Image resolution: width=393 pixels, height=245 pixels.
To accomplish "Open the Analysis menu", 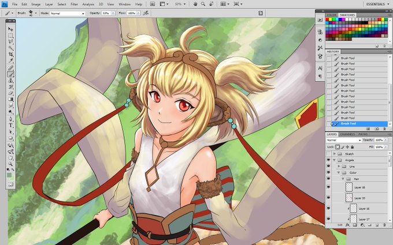I will click(88, 4).
